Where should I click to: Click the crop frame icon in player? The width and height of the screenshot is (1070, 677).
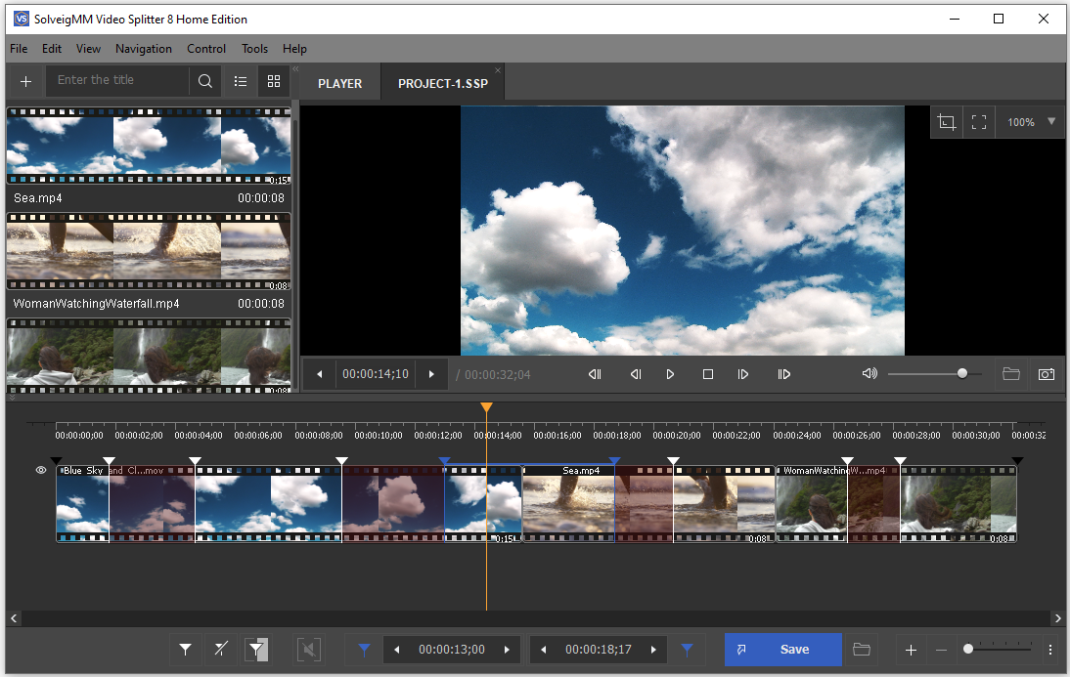coord(946,122)
